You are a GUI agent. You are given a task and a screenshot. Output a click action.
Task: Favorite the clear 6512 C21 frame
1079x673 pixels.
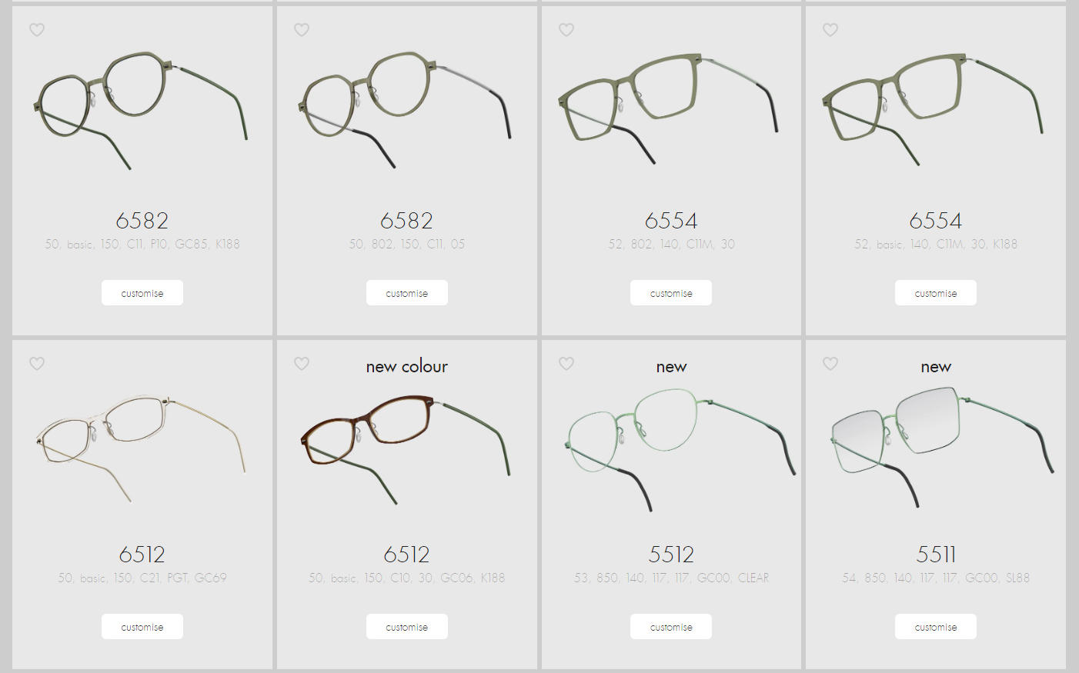pyautogui.click(x=37, y=364)
